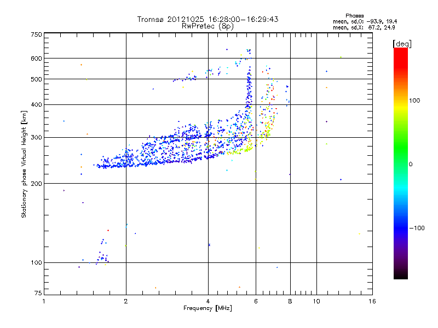Click the colorbar tick label '-100'
The height and width of the screenshot is (328, 438).
point(417,228)
